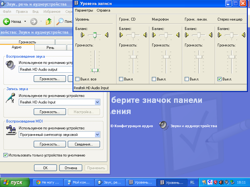Viewport: 250px width, 187px height.
Task: Open Chrome window from the taskbar
Action: tap(48, 182)
